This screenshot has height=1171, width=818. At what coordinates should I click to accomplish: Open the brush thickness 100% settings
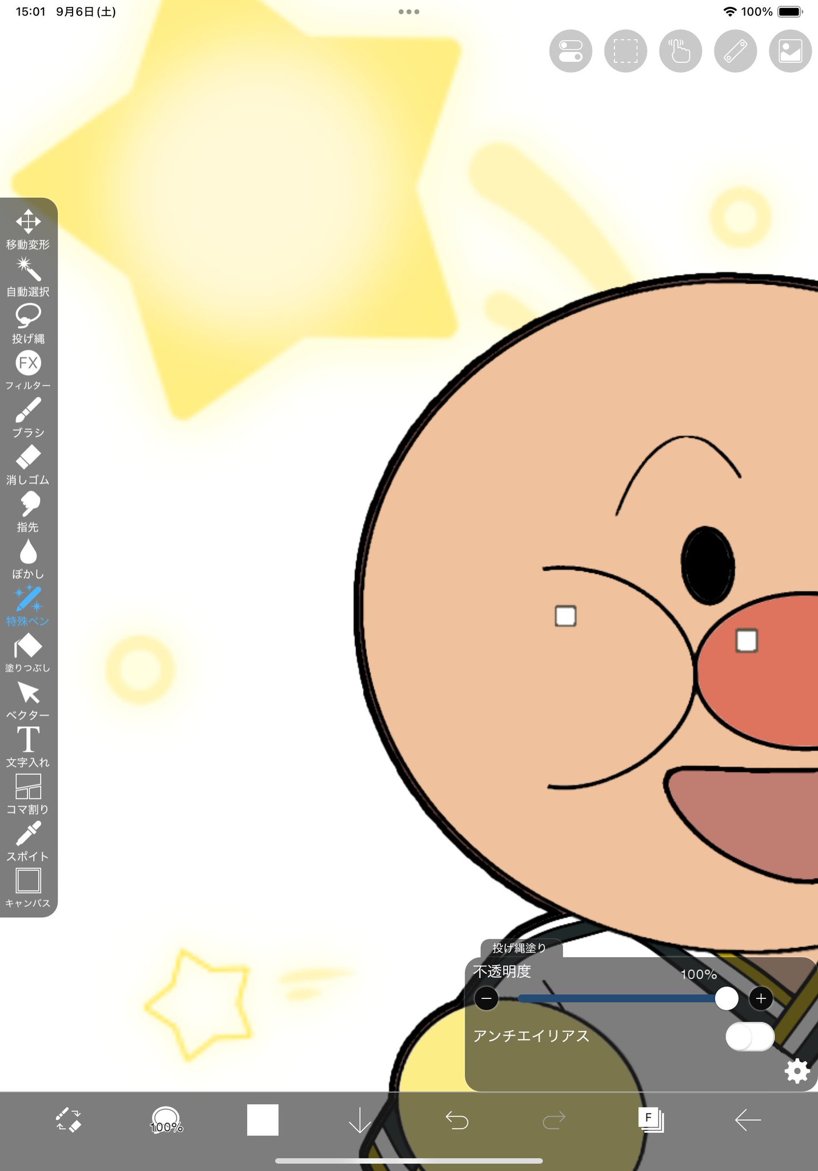pos(166,1120)
